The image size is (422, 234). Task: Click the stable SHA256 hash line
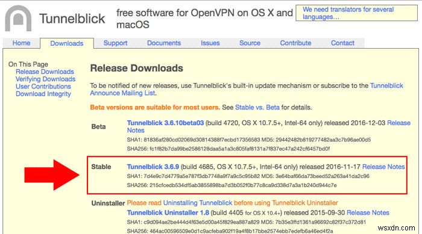click(231, 185)
